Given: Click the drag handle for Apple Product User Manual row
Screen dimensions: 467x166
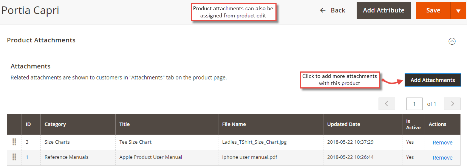Looking at the screenshot, I should pyautogui.click(x=14, y=157).
